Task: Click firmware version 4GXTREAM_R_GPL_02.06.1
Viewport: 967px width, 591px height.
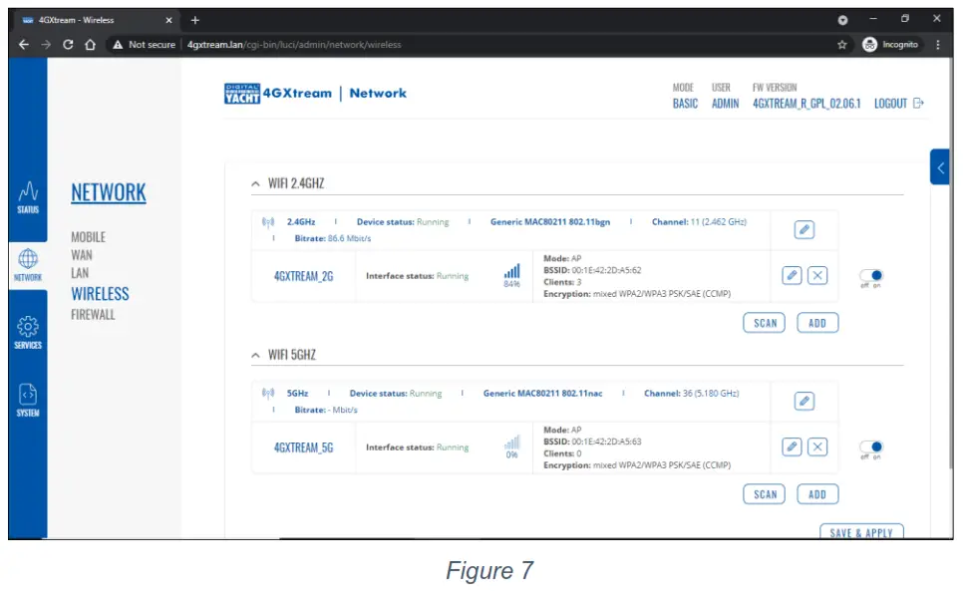Action: point(806,104)
